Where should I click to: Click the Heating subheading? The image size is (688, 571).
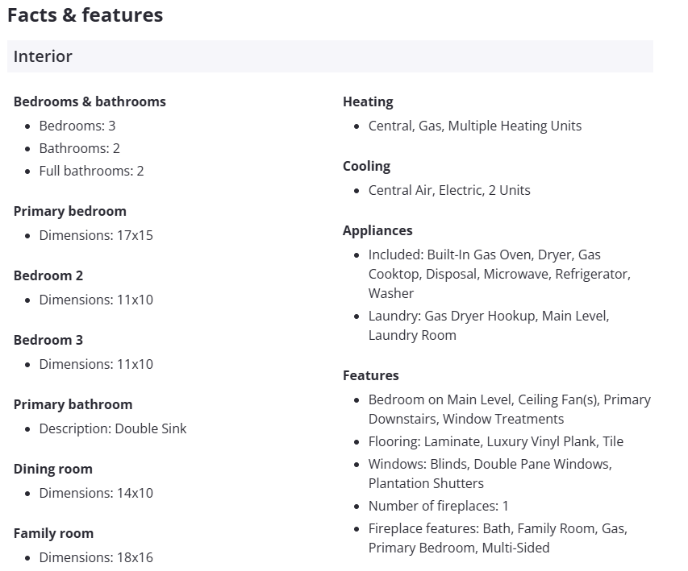pyautogui.click(x=368, y=101)
